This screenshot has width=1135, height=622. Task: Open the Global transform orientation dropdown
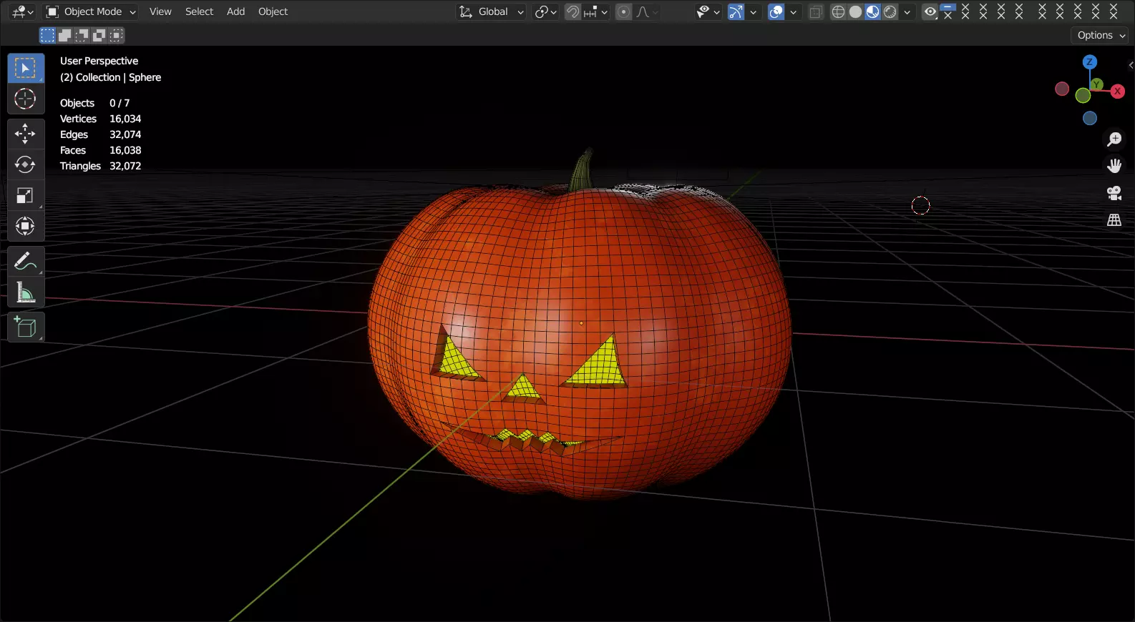pos(492,11)
